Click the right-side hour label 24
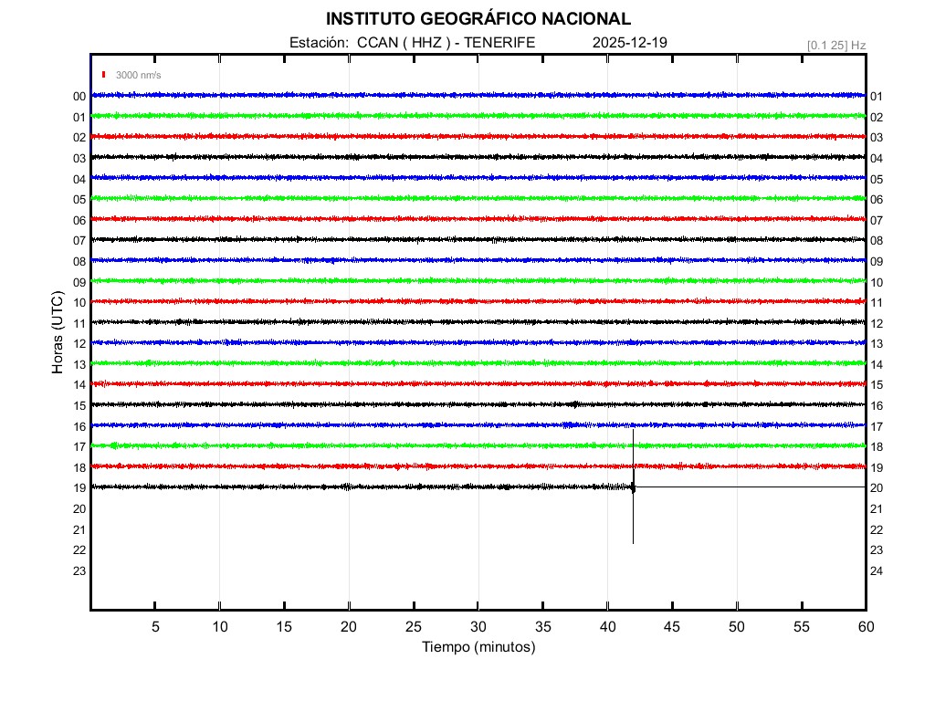Screen dimensions: 935x701 point(877,571)
